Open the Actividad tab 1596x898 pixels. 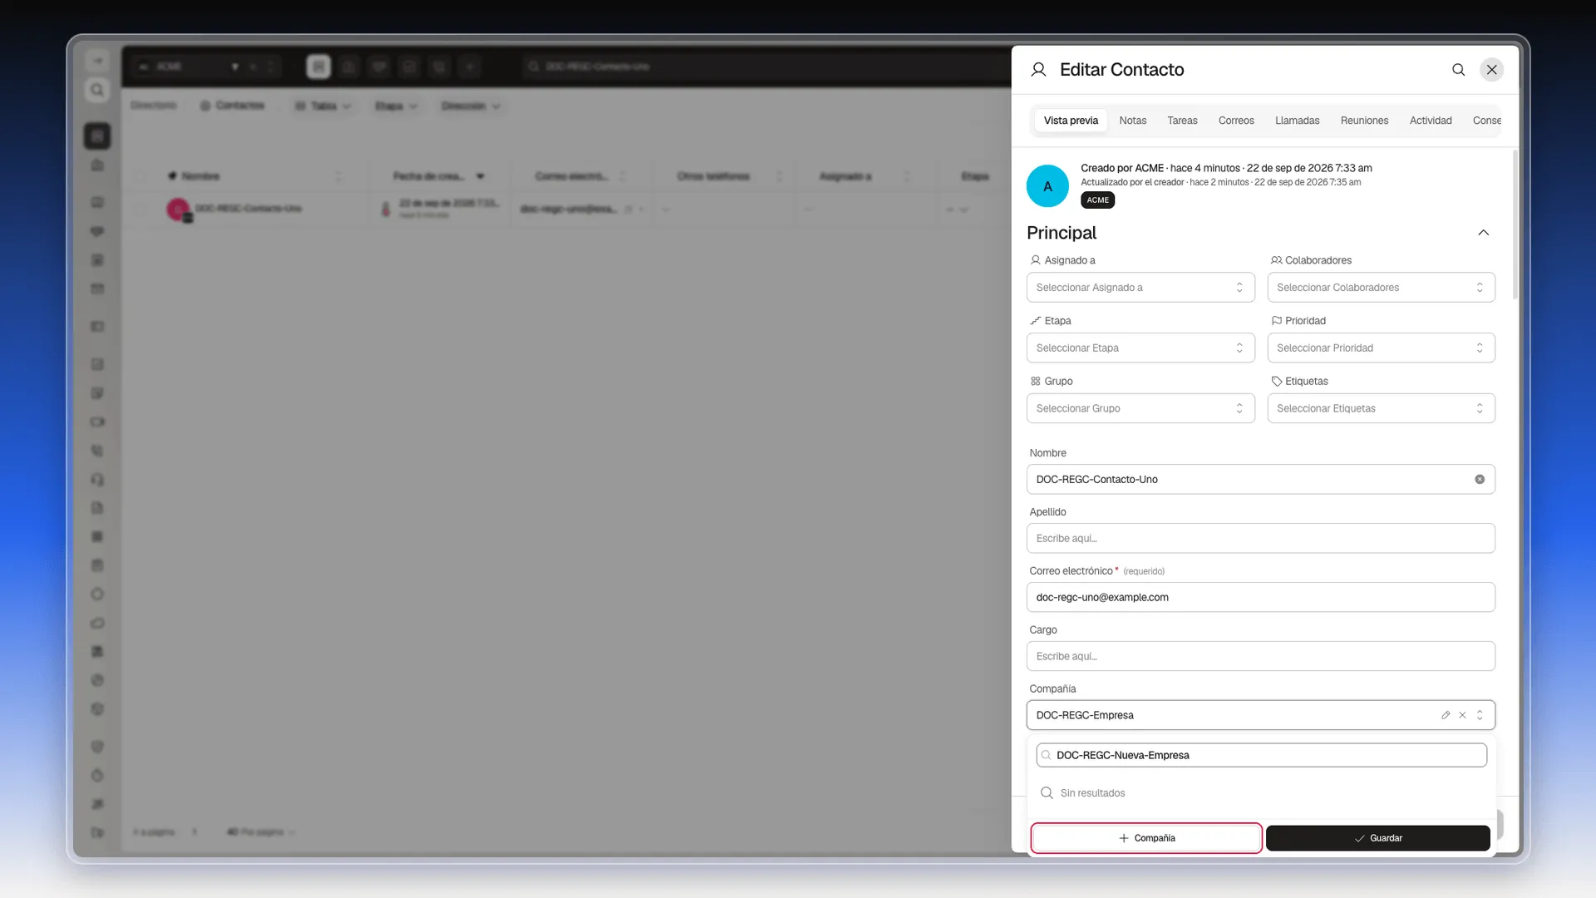click(1431, 121)
